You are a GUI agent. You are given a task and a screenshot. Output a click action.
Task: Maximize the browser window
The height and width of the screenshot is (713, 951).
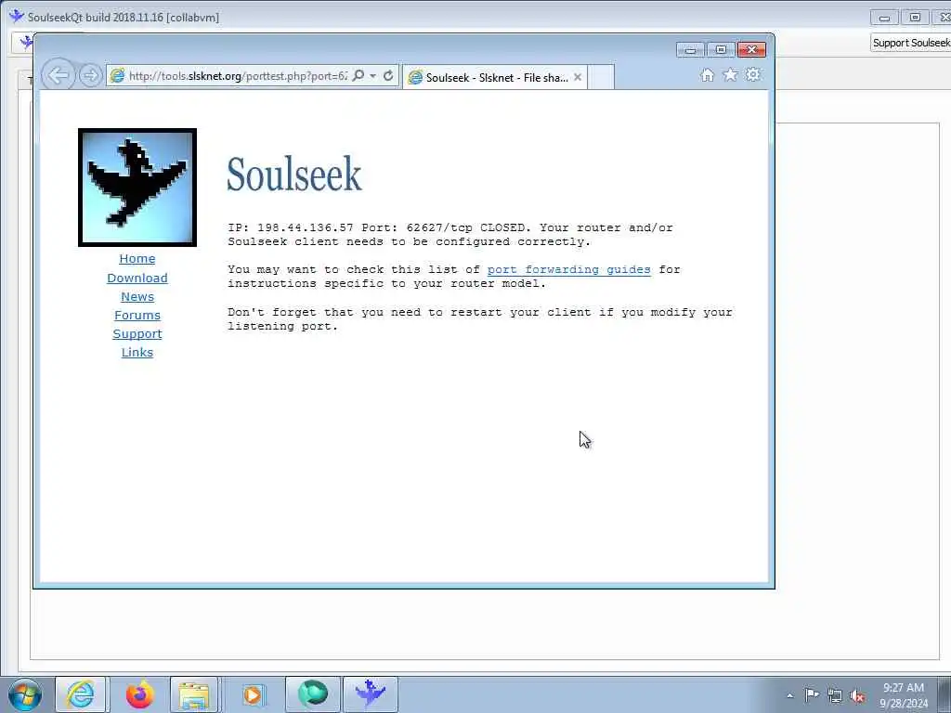(721, 50)
